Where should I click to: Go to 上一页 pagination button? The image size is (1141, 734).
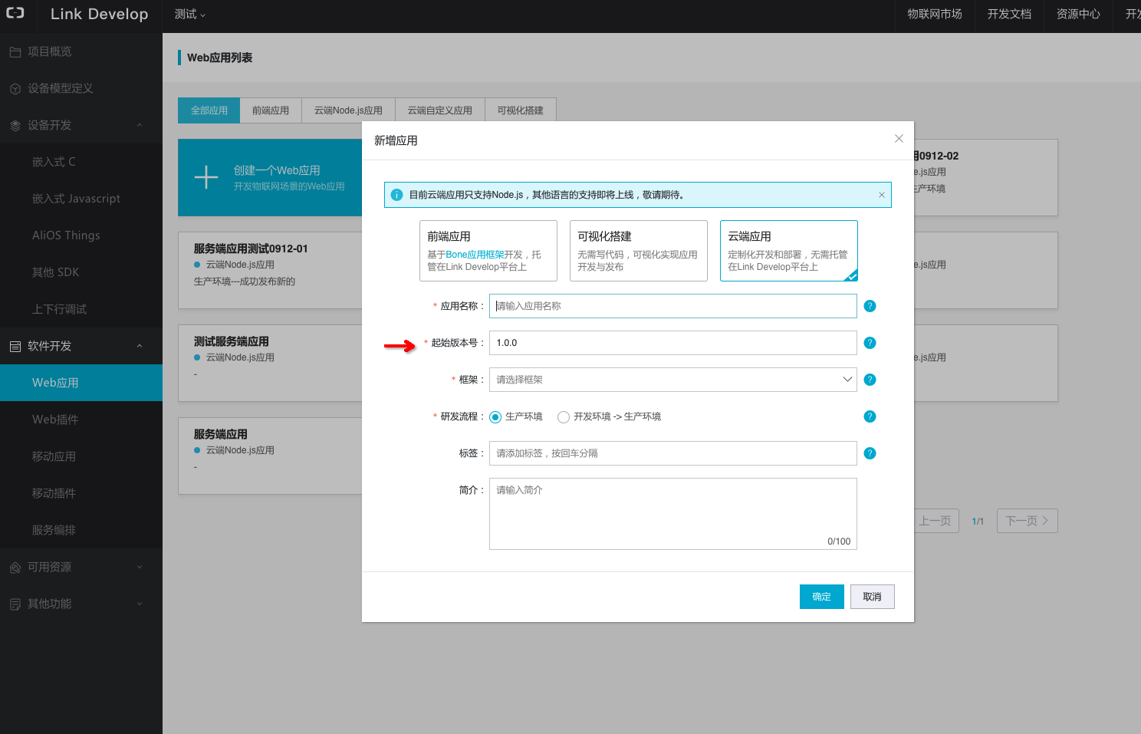pos(935,521)
